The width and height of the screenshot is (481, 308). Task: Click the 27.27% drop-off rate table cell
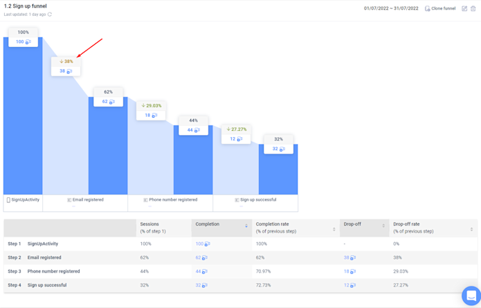(x=401, y=285)
